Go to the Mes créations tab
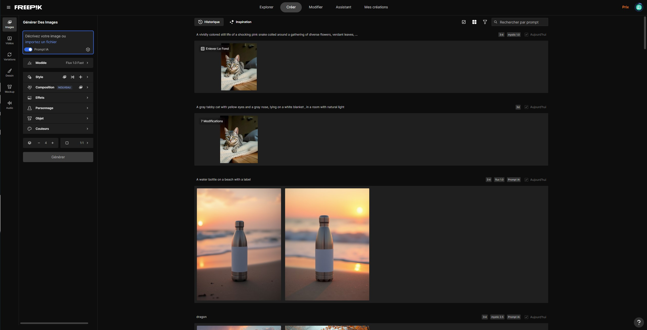The width and height of the screenshot is (647, 330). point(376,7)
